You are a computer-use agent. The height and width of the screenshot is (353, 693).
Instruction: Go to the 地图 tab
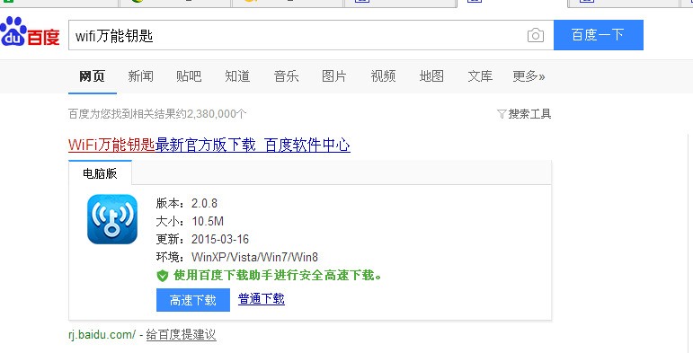[431, 76]
